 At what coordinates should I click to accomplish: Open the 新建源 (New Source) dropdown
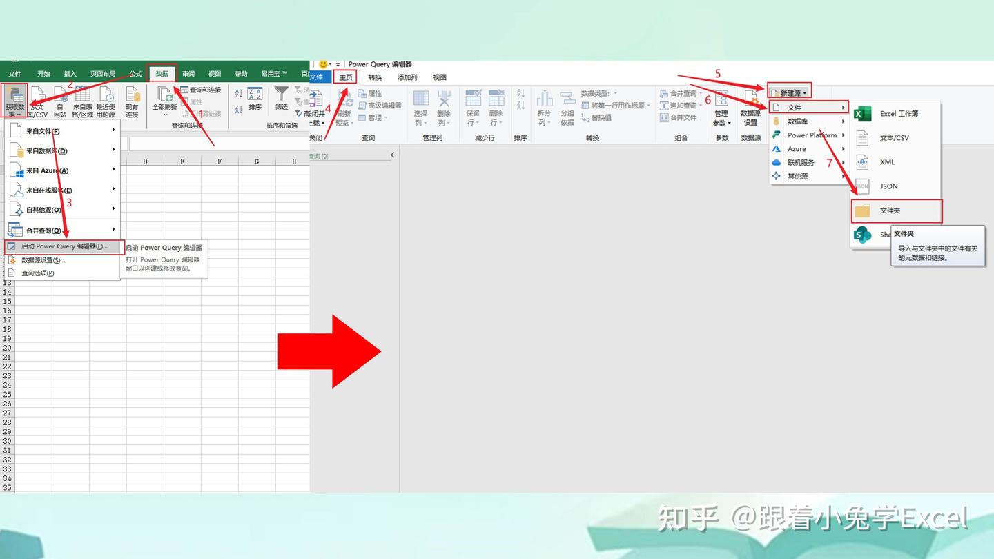pyautogui.click(x=788, y=92)
